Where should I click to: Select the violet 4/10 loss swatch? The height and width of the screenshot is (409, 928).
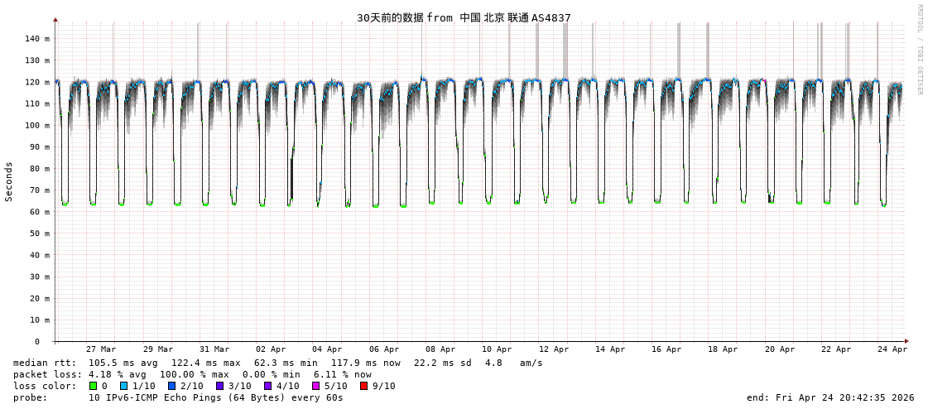(267, 386)
